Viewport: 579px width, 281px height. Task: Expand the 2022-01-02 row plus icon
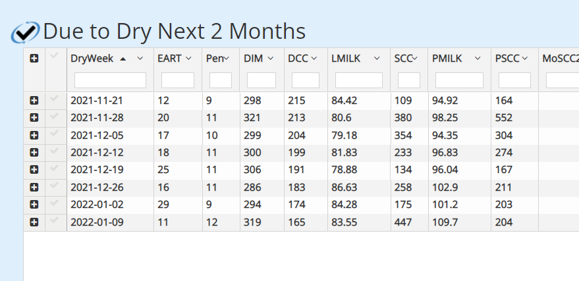(x=34, y=204)
